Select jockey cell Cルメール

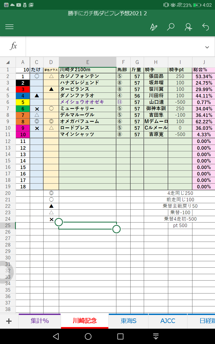156,128
